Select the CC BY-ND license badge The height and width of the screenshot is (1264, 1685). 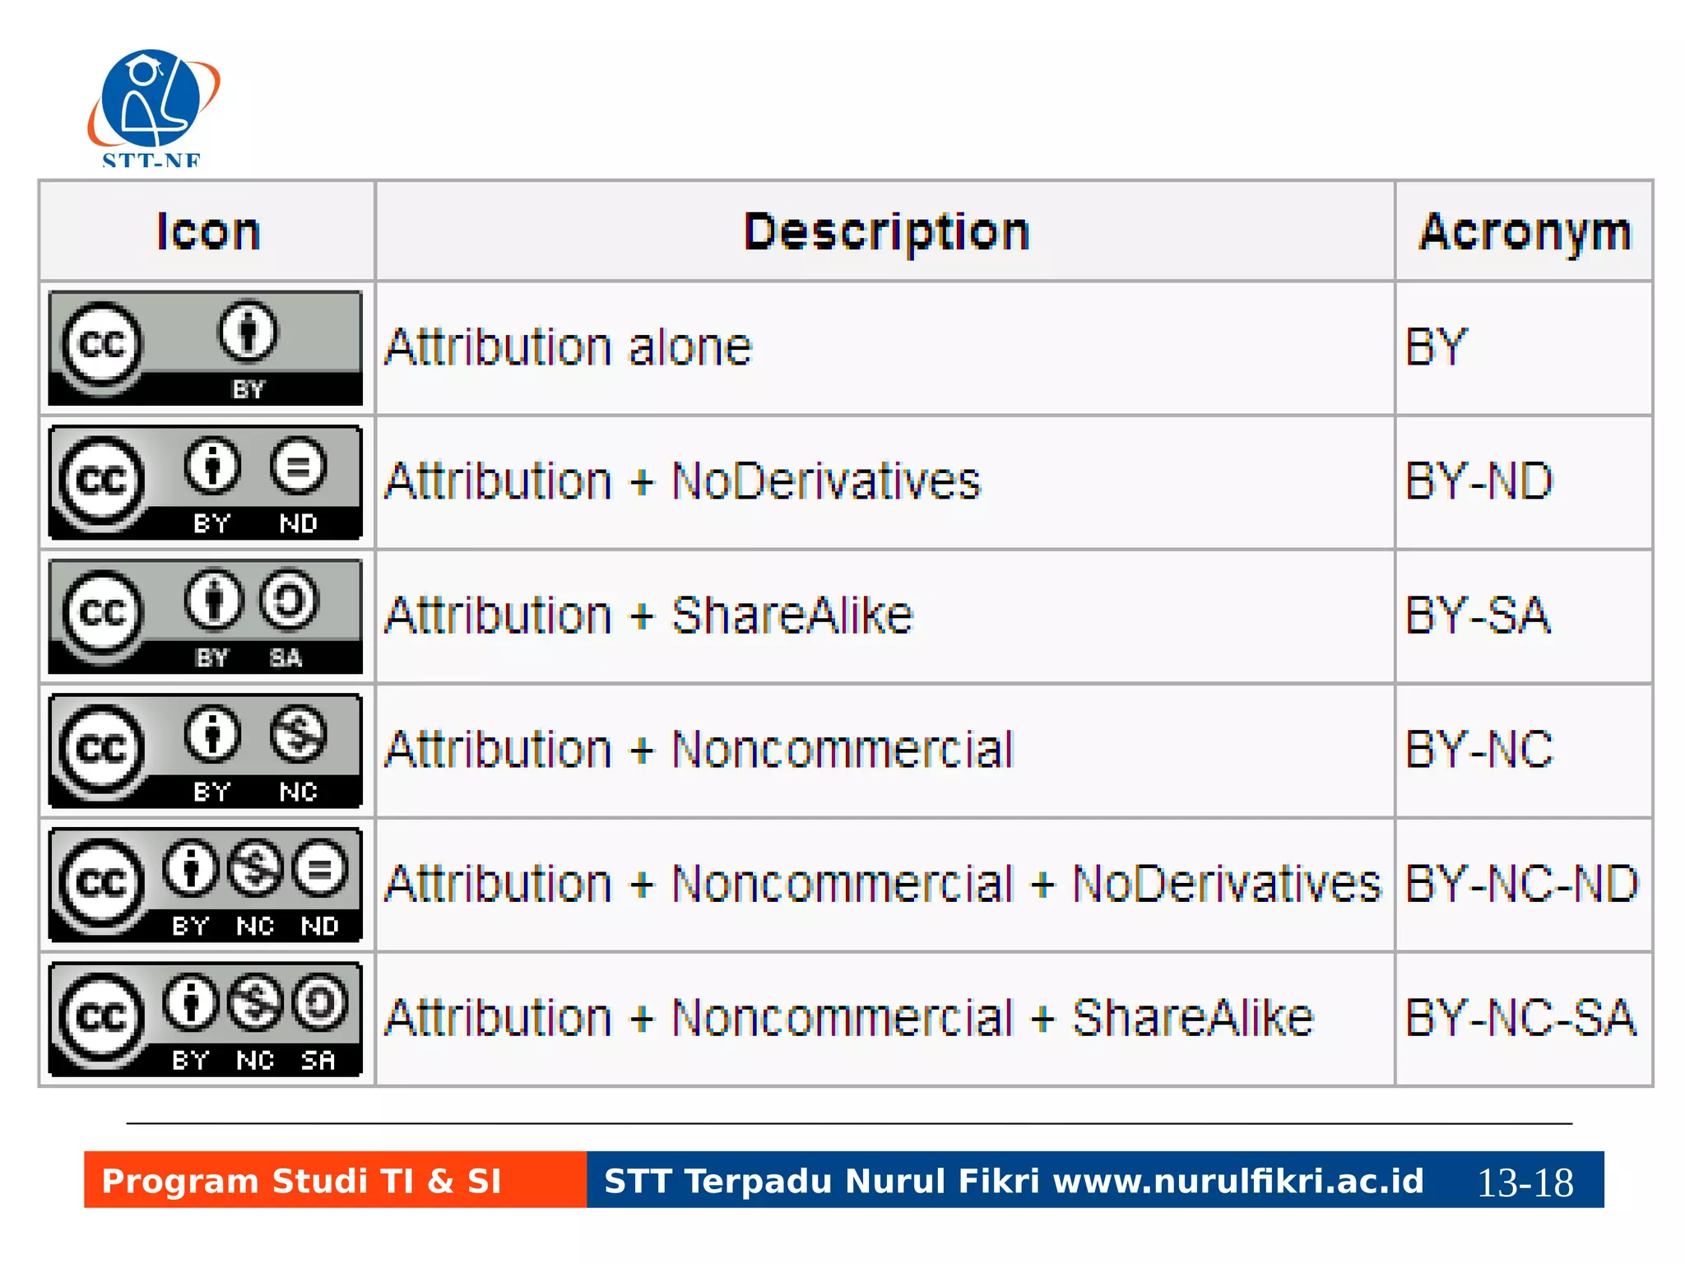tap(205, 482)
